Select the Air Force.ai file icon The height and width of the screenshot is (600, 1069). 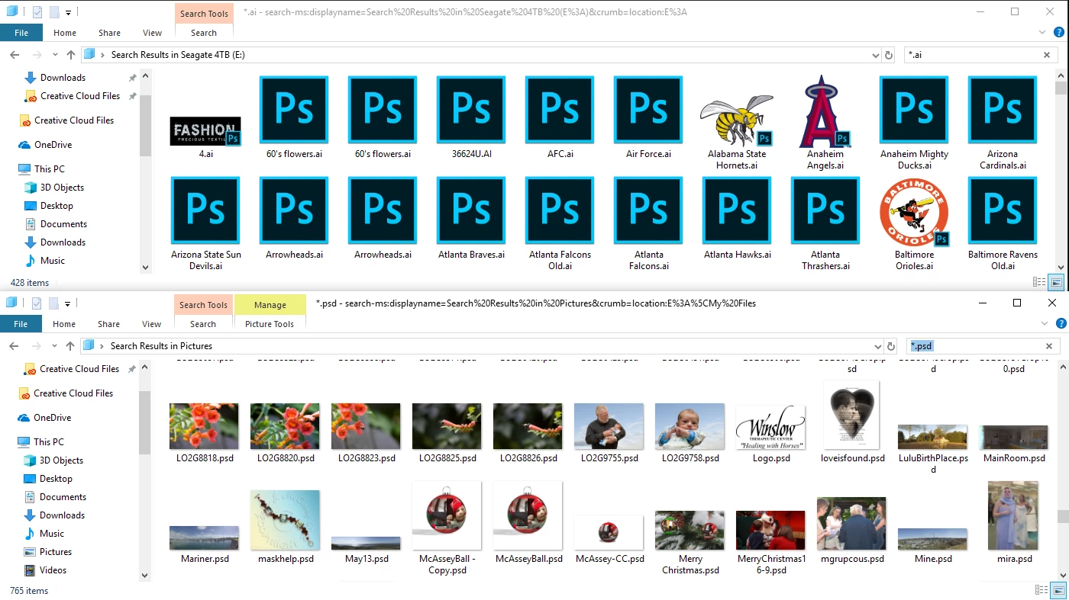point(648,111)
